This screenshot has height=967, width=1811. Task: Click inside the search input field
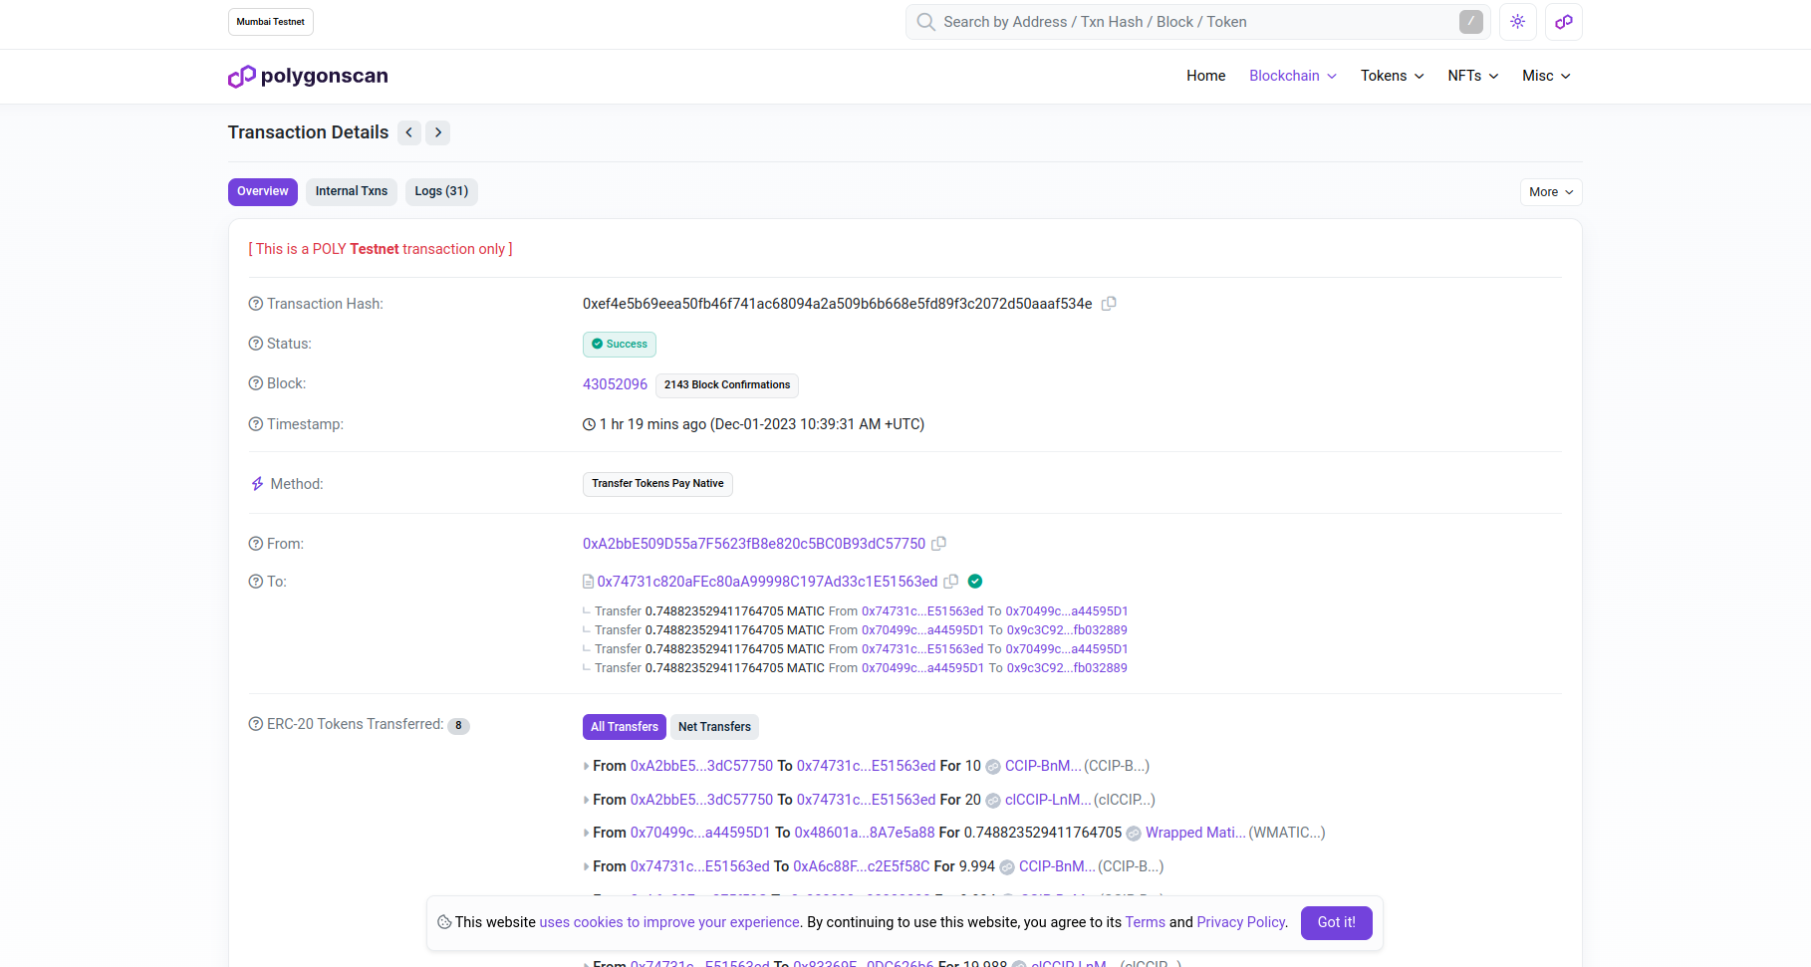click(1146, 21)
